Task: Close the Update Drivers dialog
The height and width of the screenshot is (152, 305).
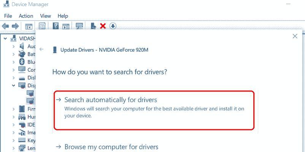Action: pyautogui.click(x=295, y=36)
